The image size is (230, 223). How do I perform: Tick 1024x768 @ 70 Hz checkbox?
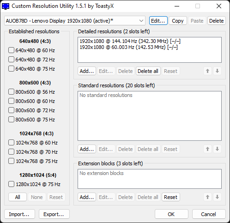point(11,152)
